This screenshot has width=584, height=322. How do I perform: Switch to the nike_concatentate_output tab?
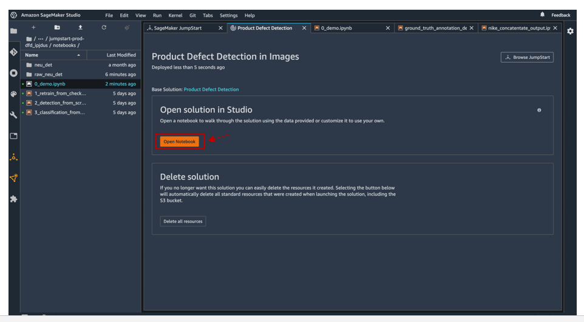[x=519, y=28]
